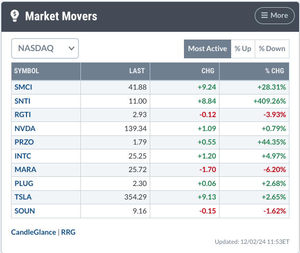Open the INTC symbol link
The height and width of the screenshot is (253, 300).
(23, 156)
